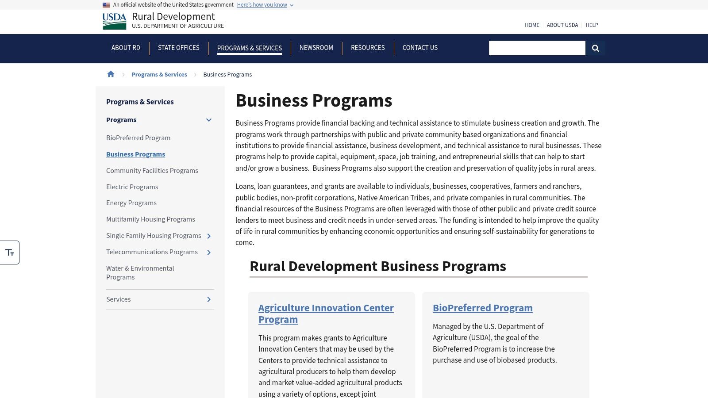The image size is (708, 398).
Task: Click Programs & Services breadcrumb link
Action: point(159,74)
